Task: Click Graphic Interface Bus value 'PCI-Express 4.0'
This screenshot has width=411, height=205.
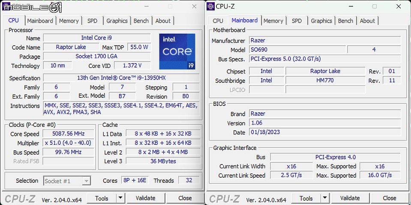Action: 335,157
